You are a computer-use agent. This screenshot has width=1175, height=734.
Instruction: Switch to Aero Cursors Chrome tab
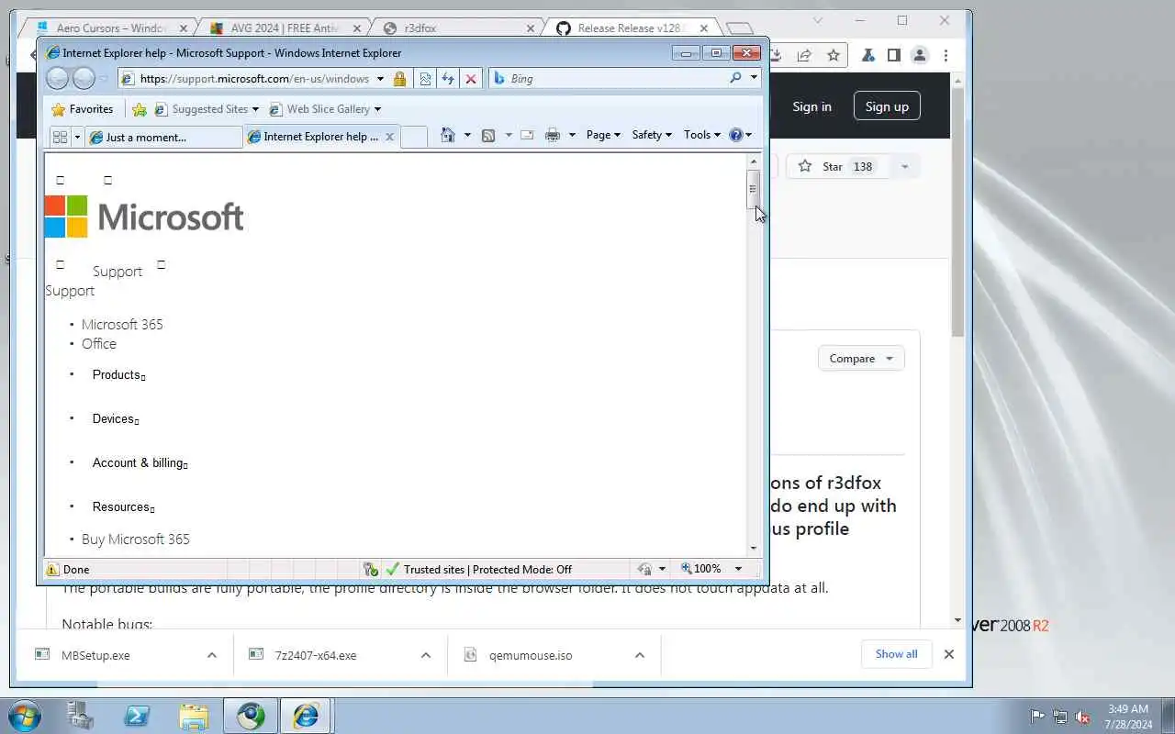[x=111, y=28]
